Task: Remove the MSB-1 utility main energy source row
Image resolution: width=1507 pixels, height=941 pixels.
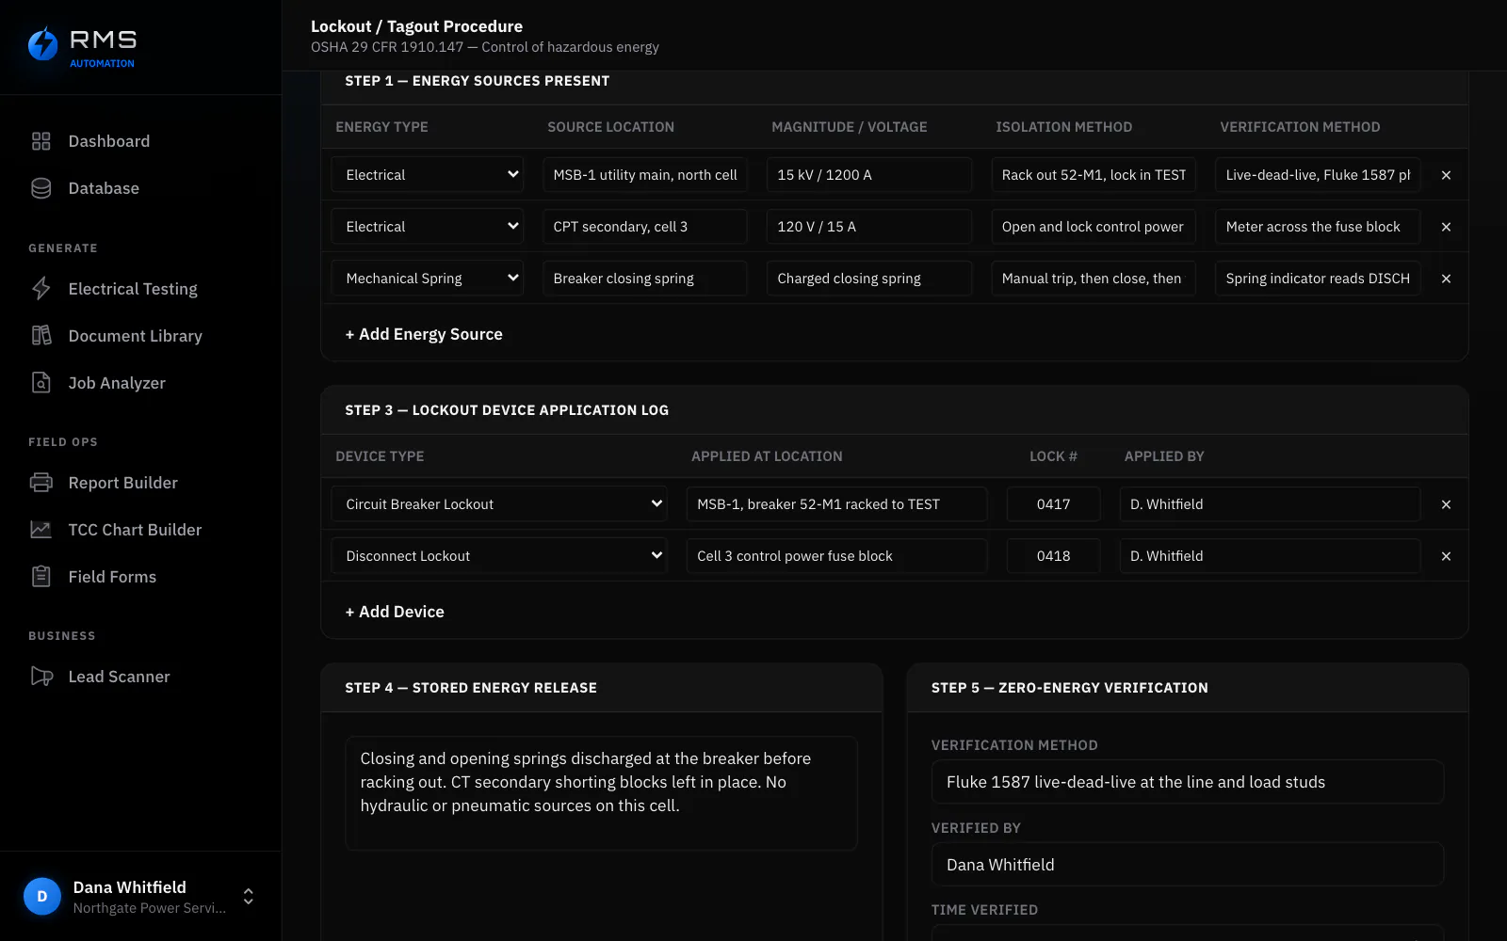Action: click(1446, 175)
